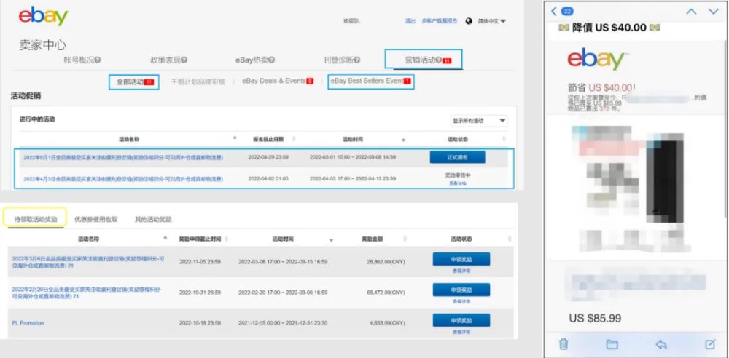Click the 奖励审核中 status text

coord(458,175)
